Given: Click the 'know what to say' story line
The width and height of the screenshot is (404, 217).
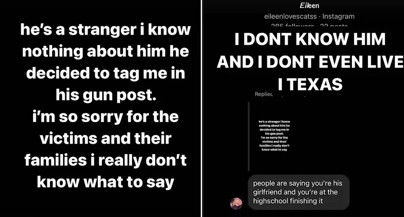Looking at the screenshot, I should pos(105,182).
